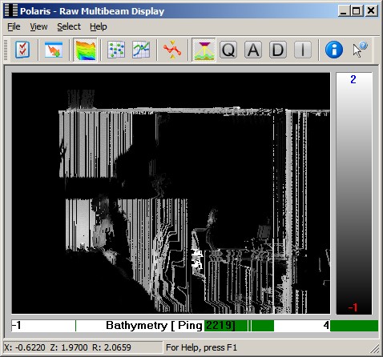Click the checklist settings toolbar icon

coord(22,50)
